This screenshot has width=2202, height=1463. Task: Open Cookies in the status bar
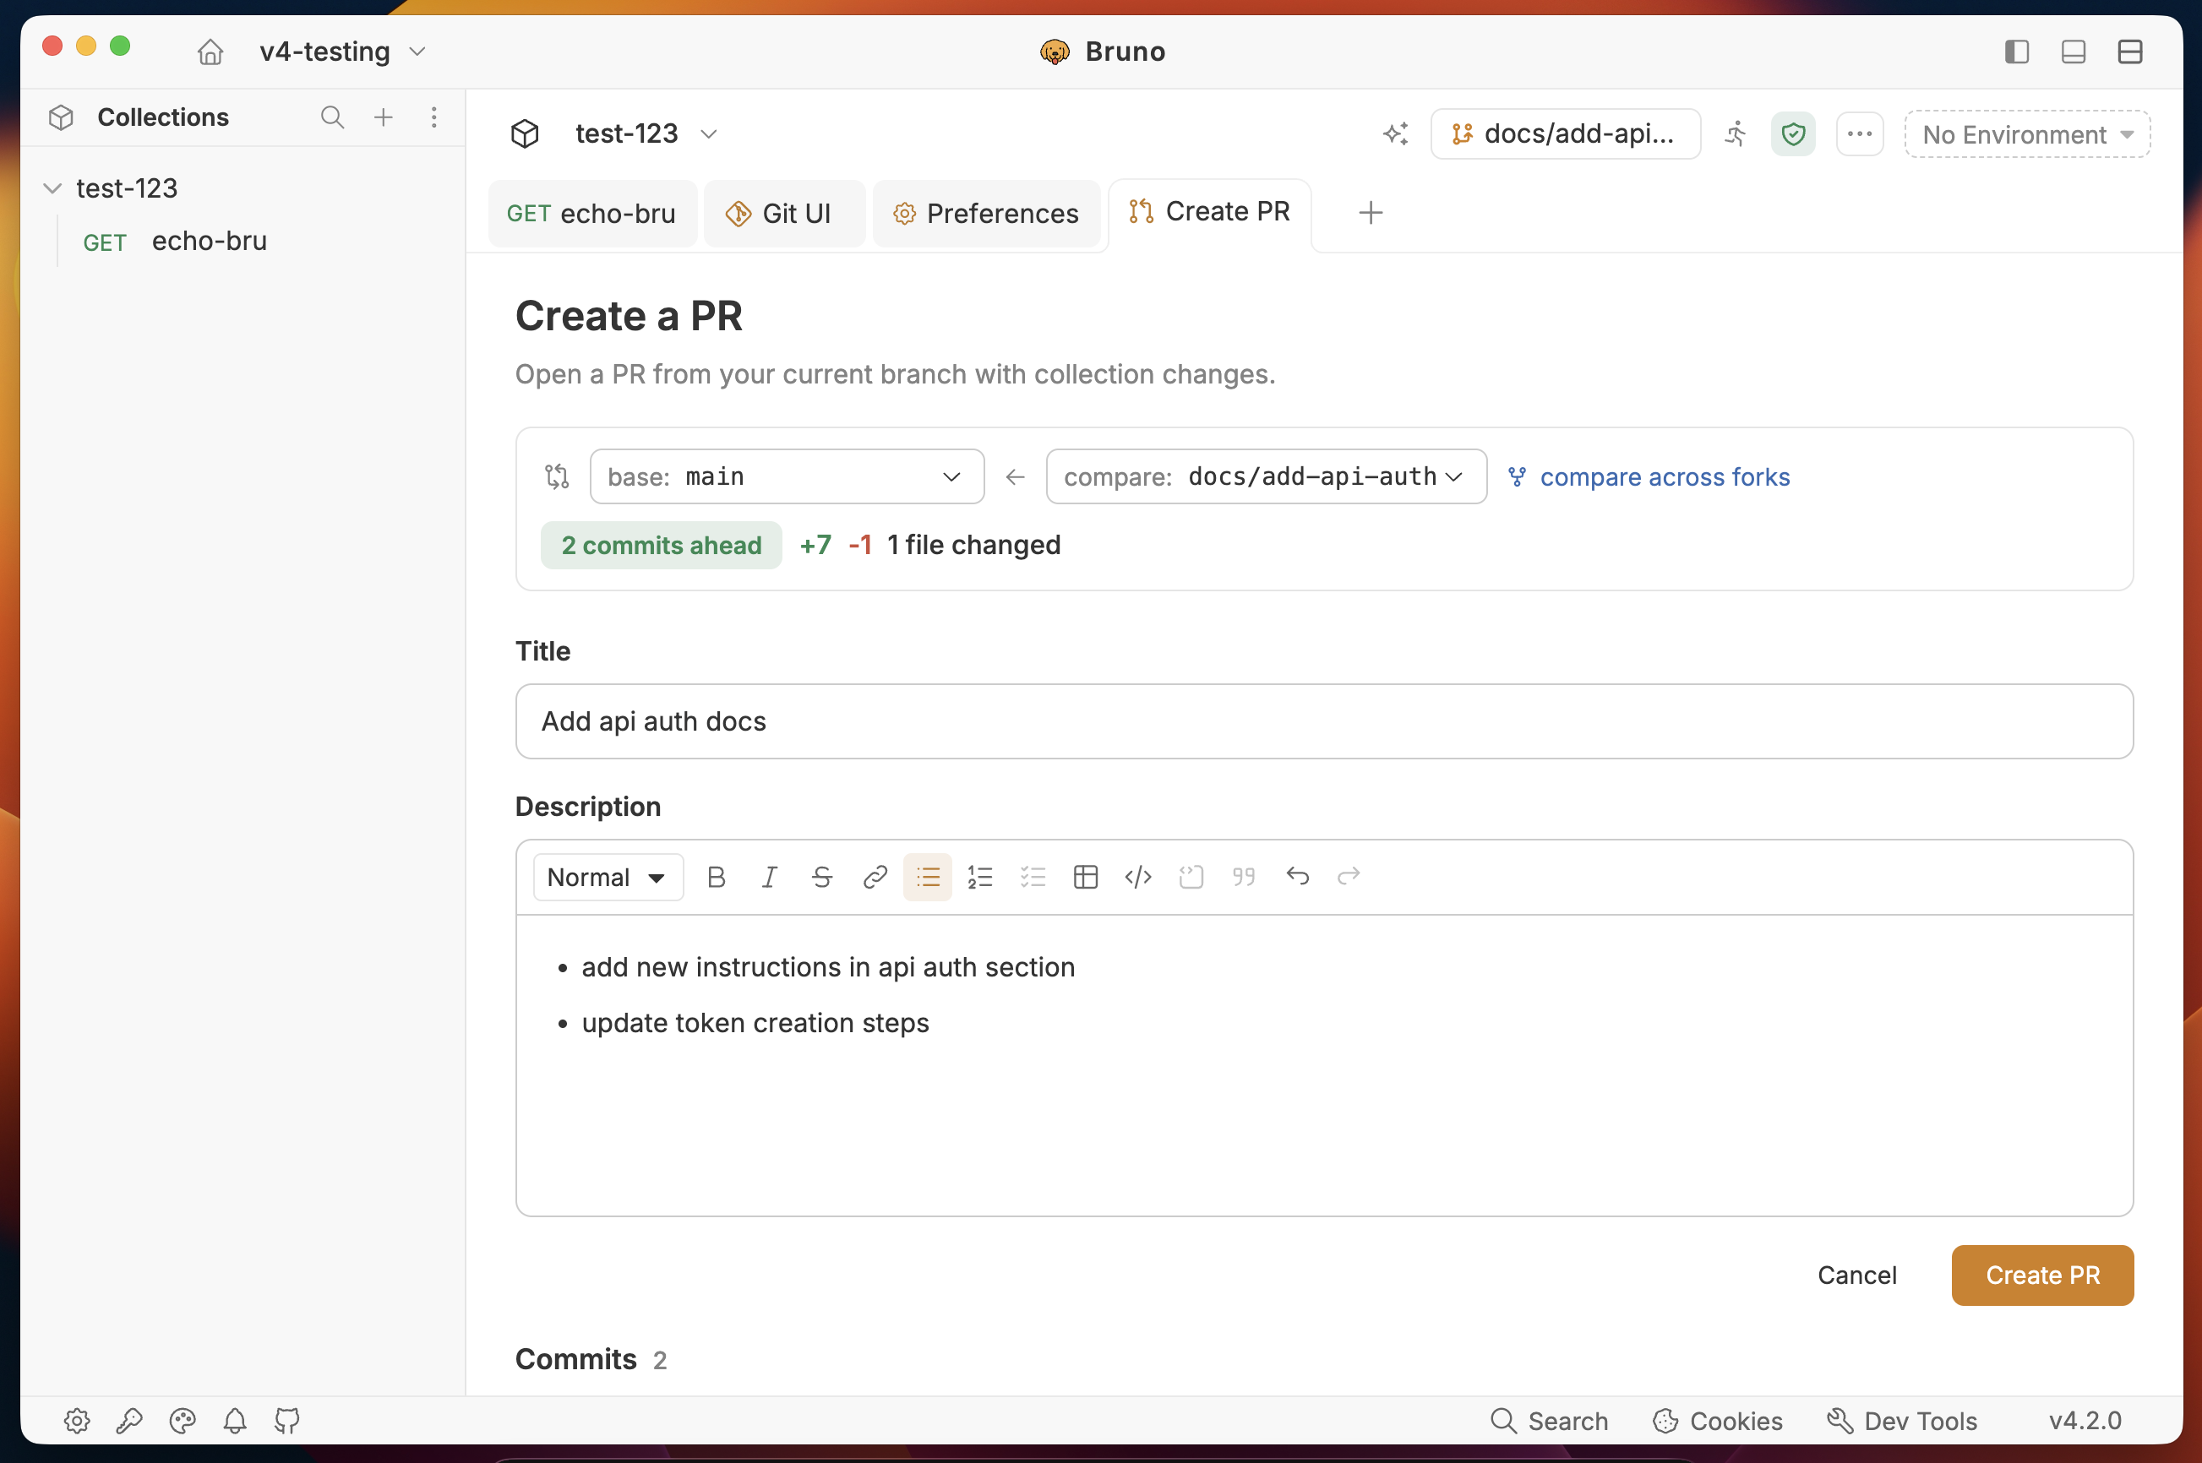[x=1718, y=1421]
